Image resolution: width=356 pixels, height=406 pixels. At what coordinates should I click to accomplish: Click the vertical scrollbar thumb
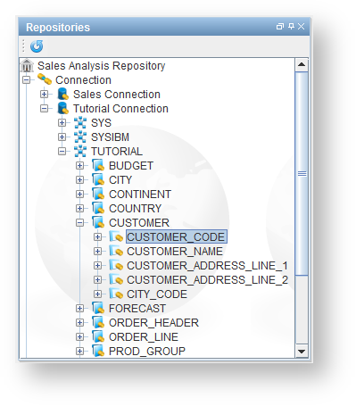pos(302,173)
